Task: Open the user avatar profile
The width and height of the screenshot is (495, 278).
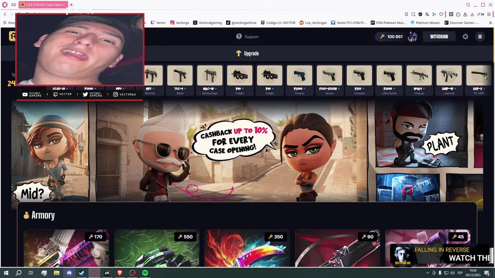Action: [412, 37]
